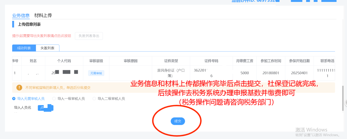Click the red 提示 export hint text
Image resolution: width=347 pixels, height=139 pixels.
click(41, 36)
